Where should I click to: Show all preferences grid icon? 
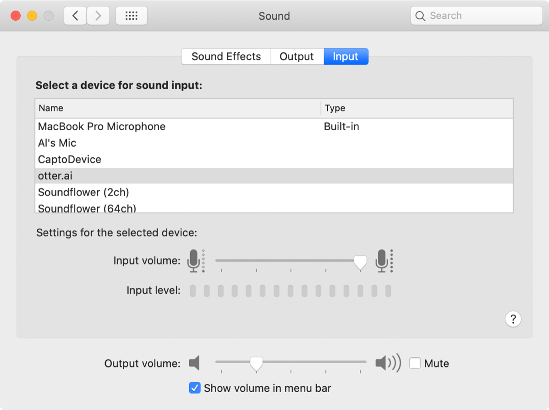(x=132, y=16)
